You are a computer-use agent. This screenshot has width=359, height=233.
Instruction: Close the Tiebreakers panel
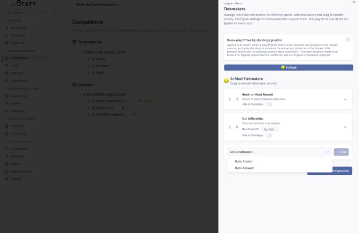coord(354,2)
